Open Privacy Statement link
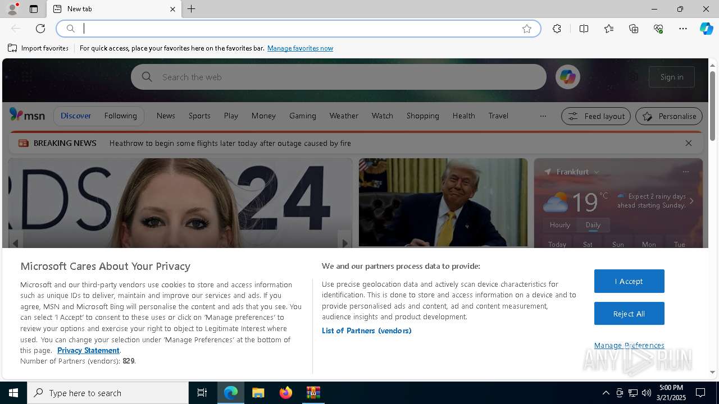 (88, 350)
